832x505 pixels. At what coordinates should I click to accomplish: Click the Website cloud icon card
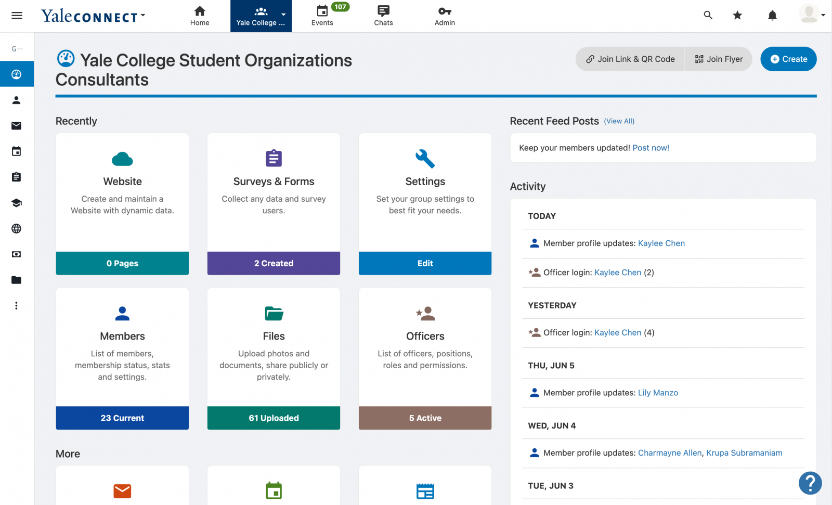click(122, 159)
